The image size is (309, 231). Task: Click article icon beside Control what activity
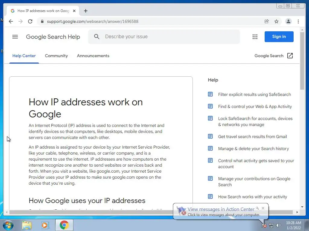[210, 161]
